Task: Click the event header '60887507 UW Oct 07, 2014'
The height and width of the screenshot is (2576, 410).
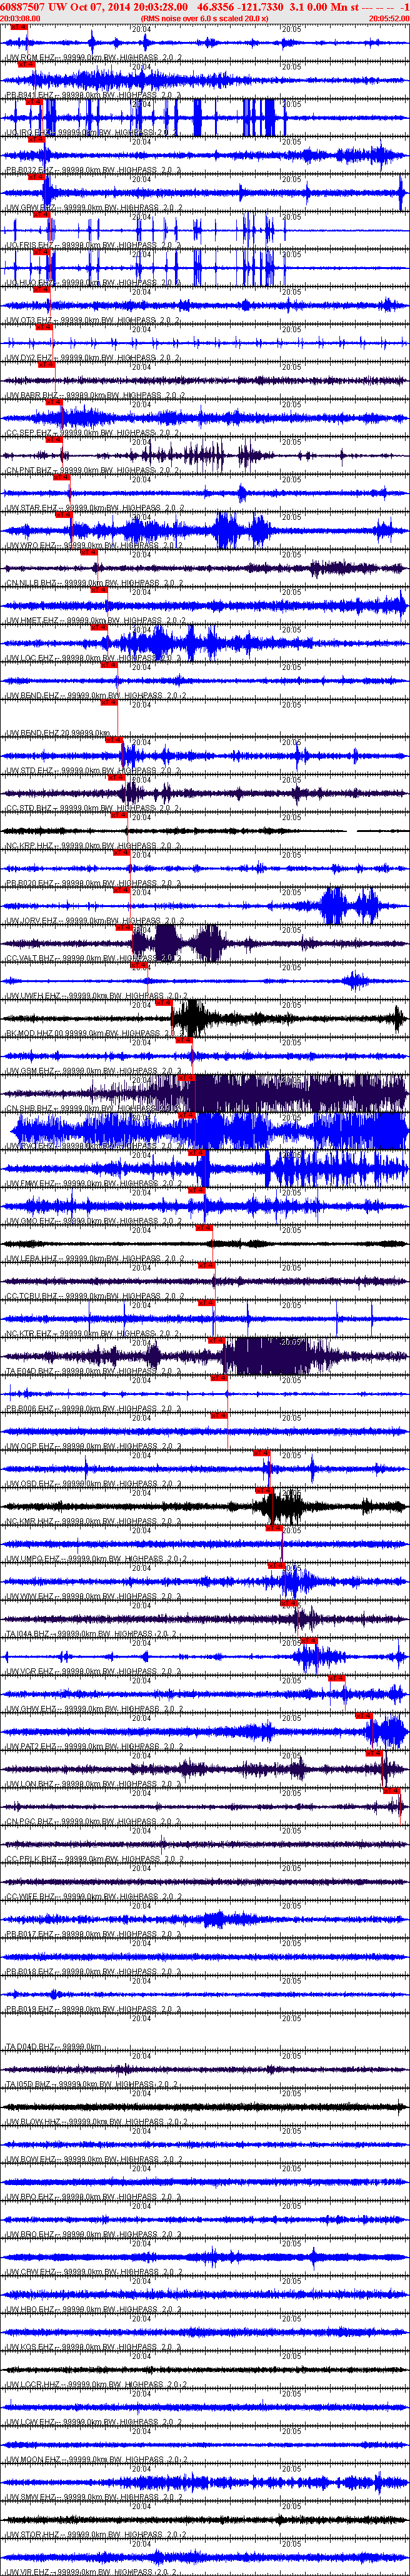Action: [66, 6]
